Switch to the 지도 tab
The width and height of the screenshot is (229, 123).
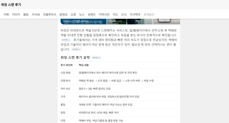click(x=115, y=14)
